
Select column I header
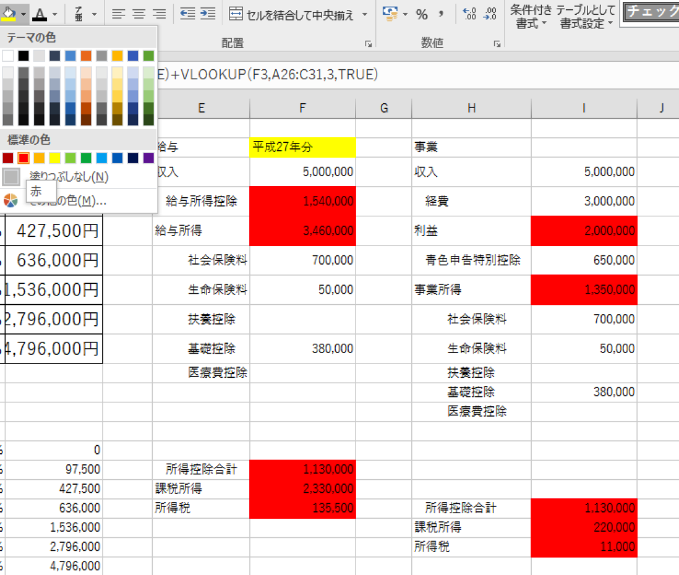pos(584,108)
